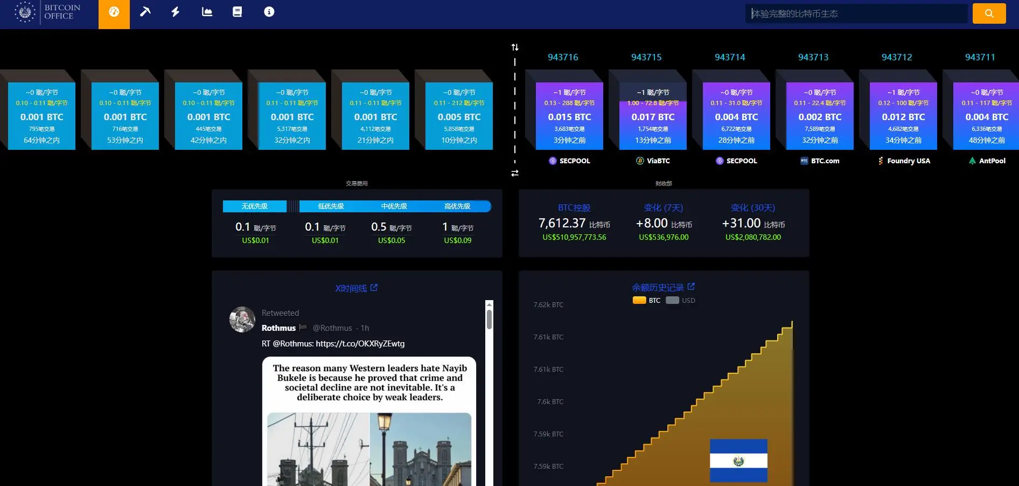Click the ViaBTC logo icon
The height and width of the screenshot is (486, 1019).
640,161
